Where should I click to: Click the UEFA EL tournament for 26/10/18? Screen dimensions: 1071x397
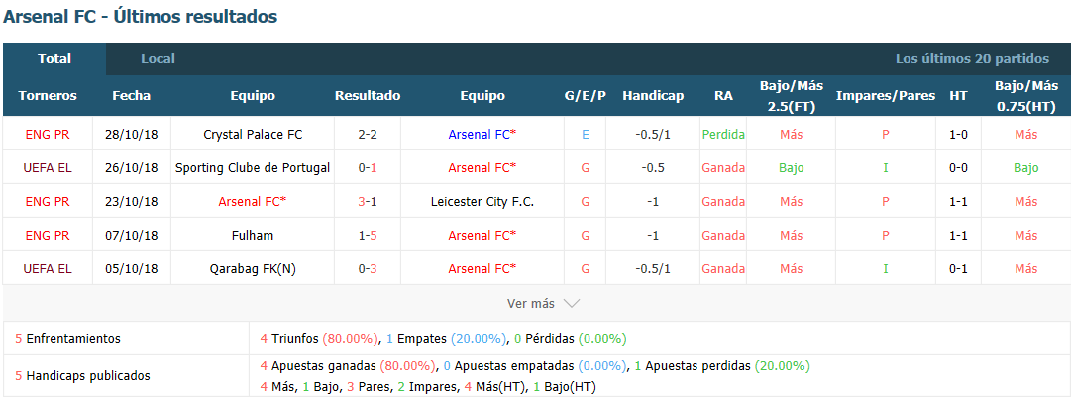(x=48, y=167)
